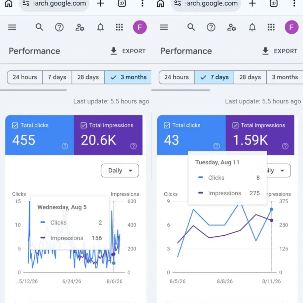Click site info icon in left address bar
The width and height of the screenshot is (303, 303).
(26, 3)
